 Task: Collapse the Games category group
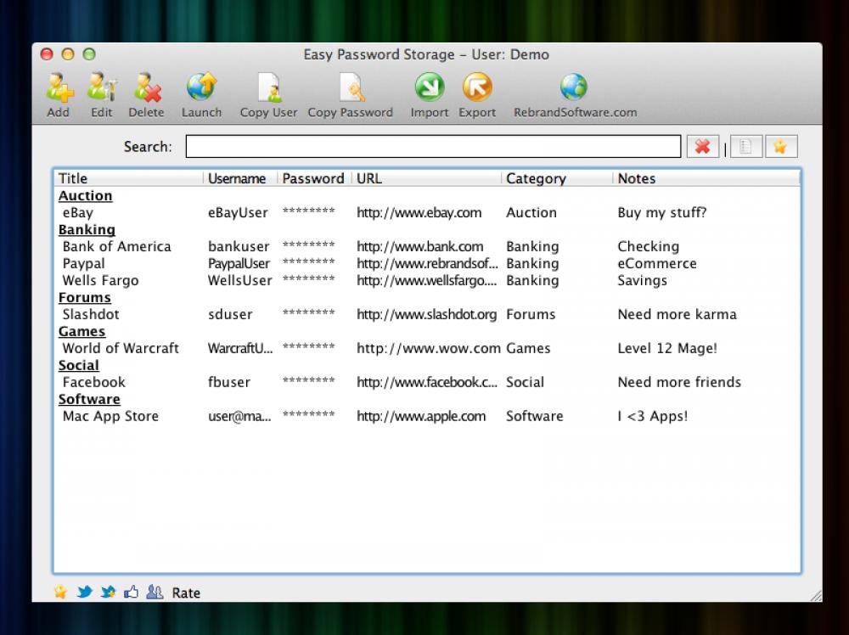(x=82, y=331)
